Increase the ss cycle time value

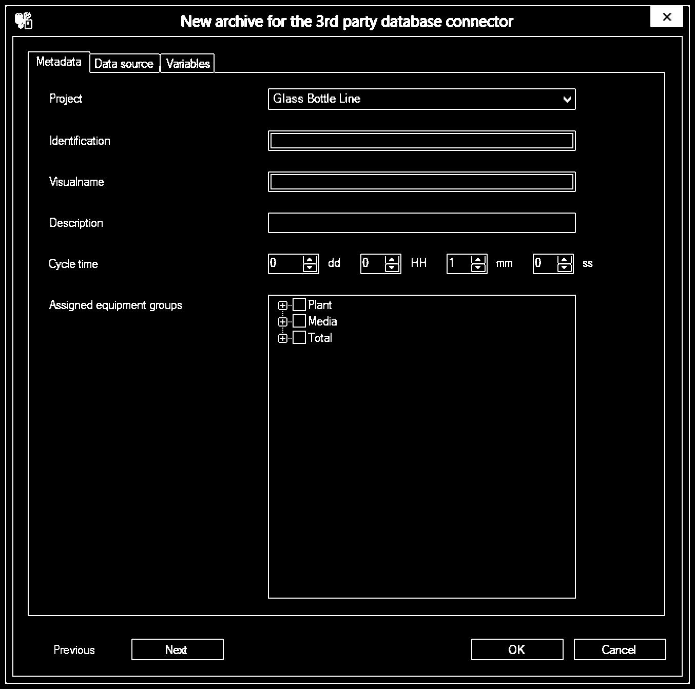[565, 260]
